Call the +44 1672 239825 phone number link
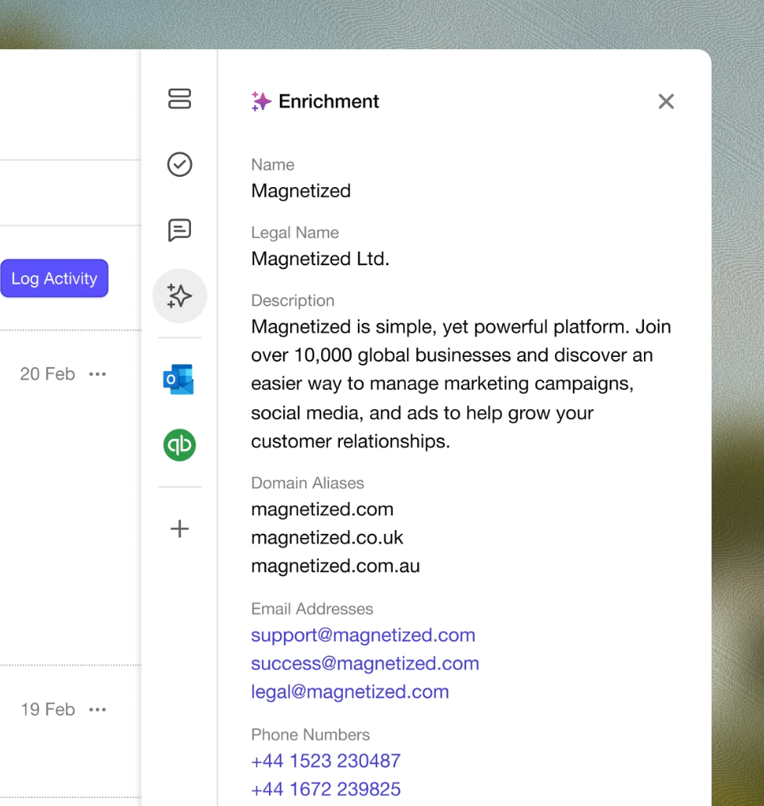This screenshot has width=764, height=806. click(x=326, y=789)
